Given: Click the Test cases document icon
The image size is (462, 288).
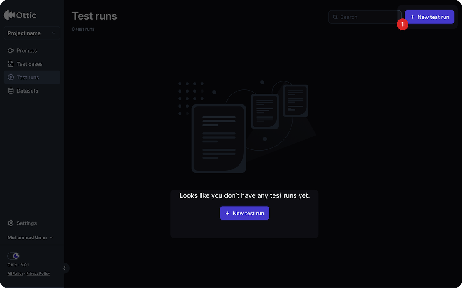Looking at the screenshot, I should pos(10,64).
